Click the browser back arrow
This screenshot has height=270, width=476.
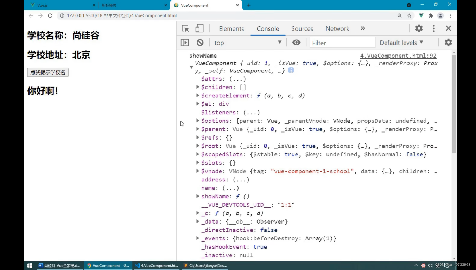(31, 15)
